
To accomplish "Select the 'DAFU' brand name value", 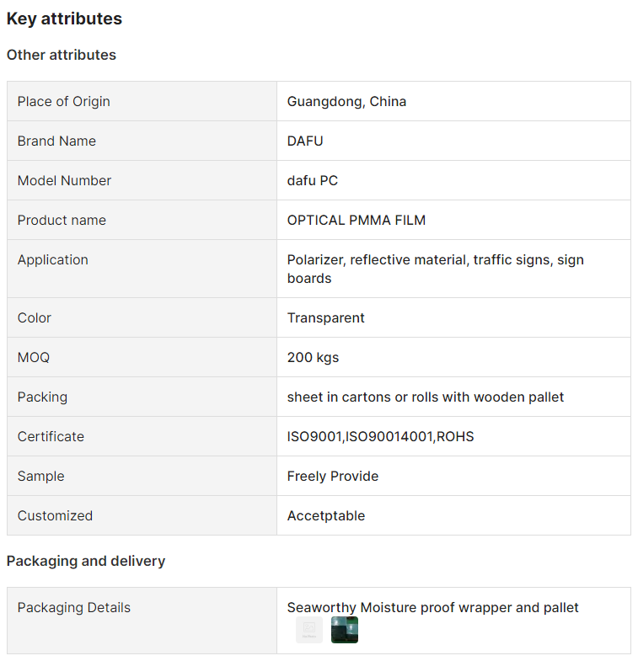I will tap(305, 141).
